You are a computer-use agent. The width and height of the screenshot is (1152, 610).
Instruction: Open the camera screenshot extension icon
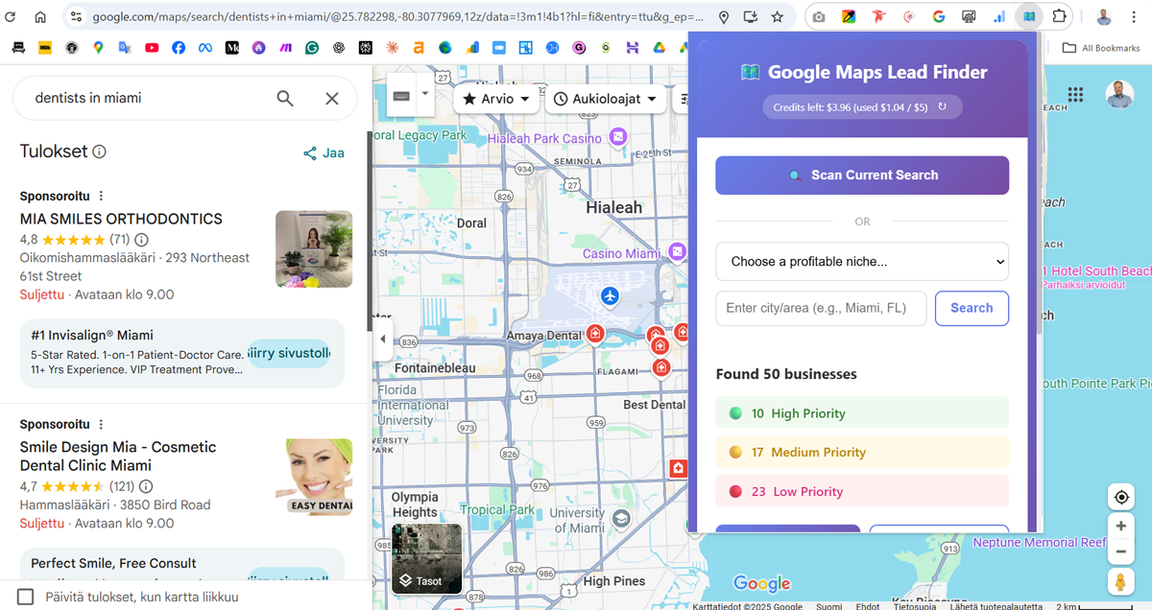[819, 16]
